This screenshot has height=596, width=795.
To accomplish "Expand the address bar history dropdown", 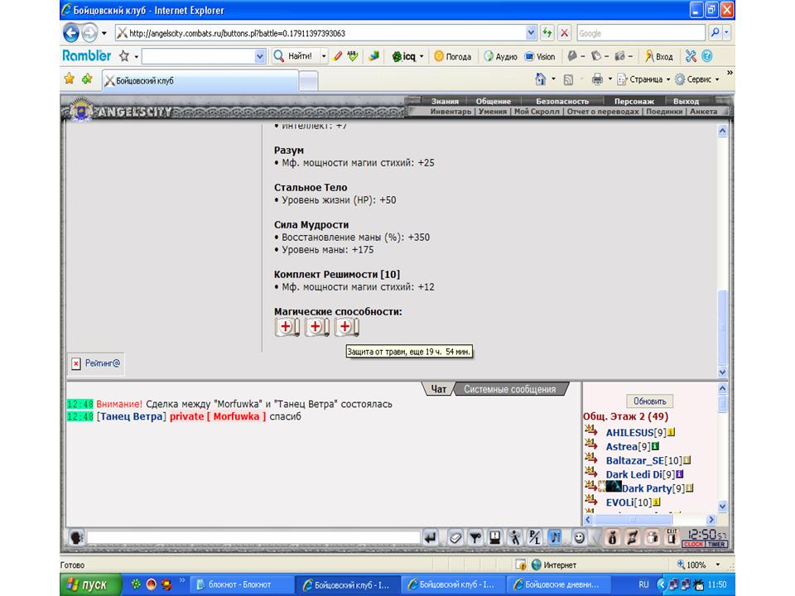I will coord(531,33).
